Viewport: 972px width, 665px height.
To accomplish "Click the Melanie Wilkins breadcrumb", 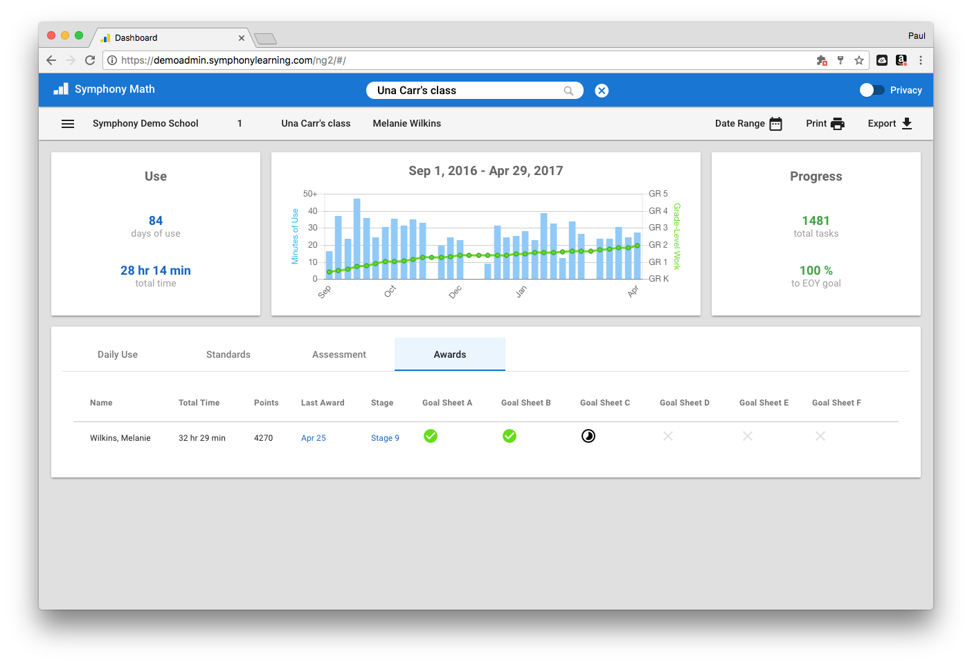I will point(407,124).
